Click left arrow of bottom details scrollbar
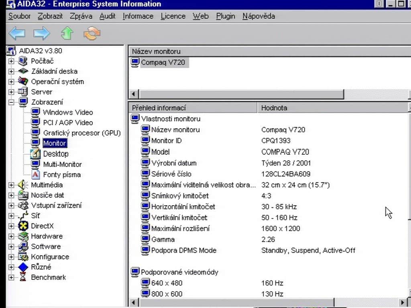The width and height of the screenshot is (411, 308). (134, 302)
